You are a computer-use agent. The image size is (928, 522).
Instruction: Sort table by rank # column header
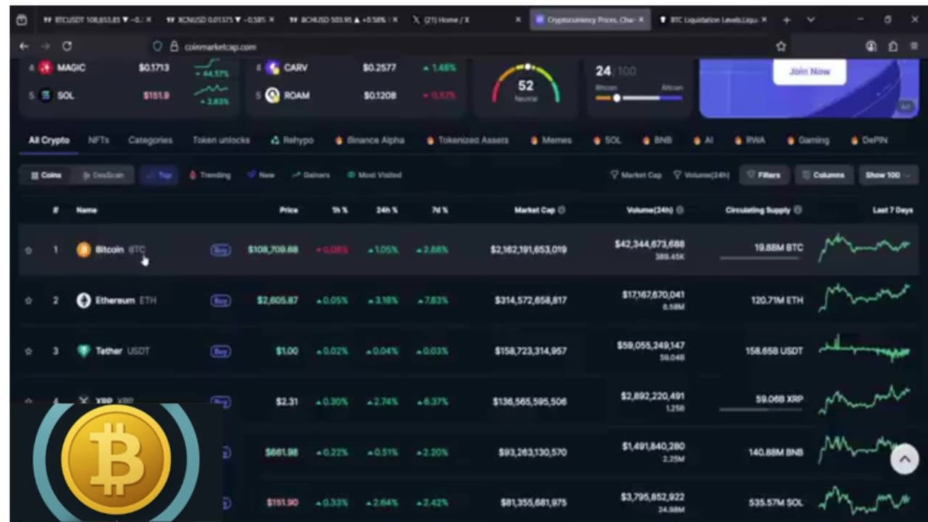click(56, 210)
